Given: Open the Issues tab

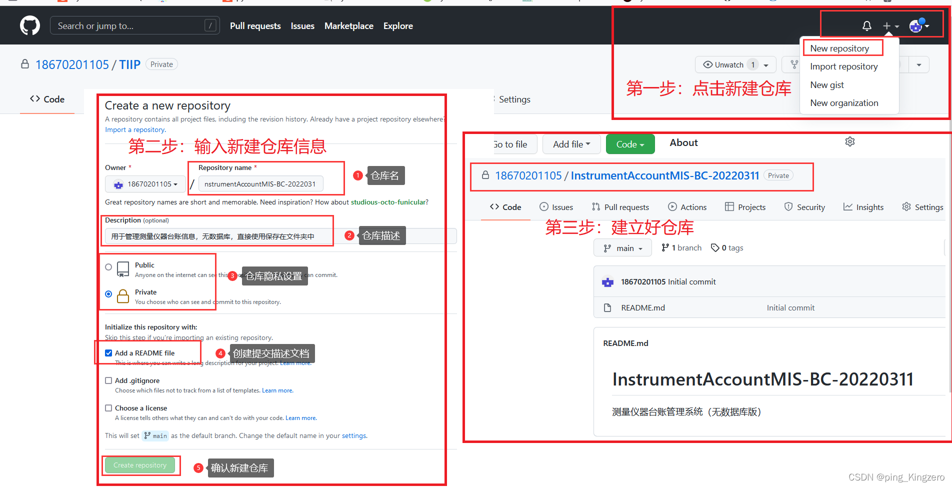Looking at the screenshot, I should 556,207.
